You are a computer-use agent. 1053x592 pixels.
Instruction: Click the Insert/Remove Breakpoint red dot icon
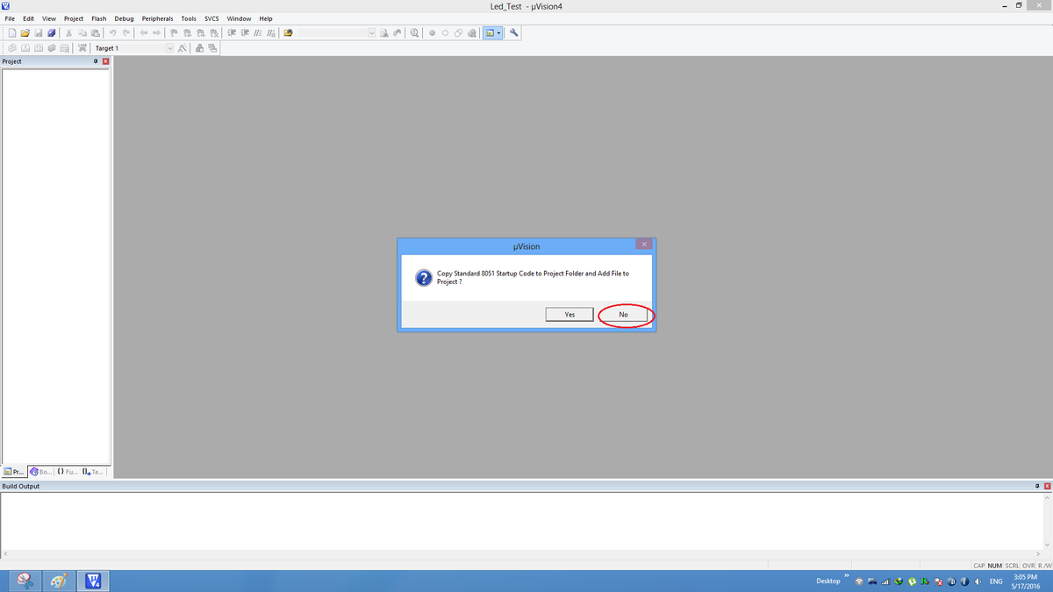click(x=432, y=33)
